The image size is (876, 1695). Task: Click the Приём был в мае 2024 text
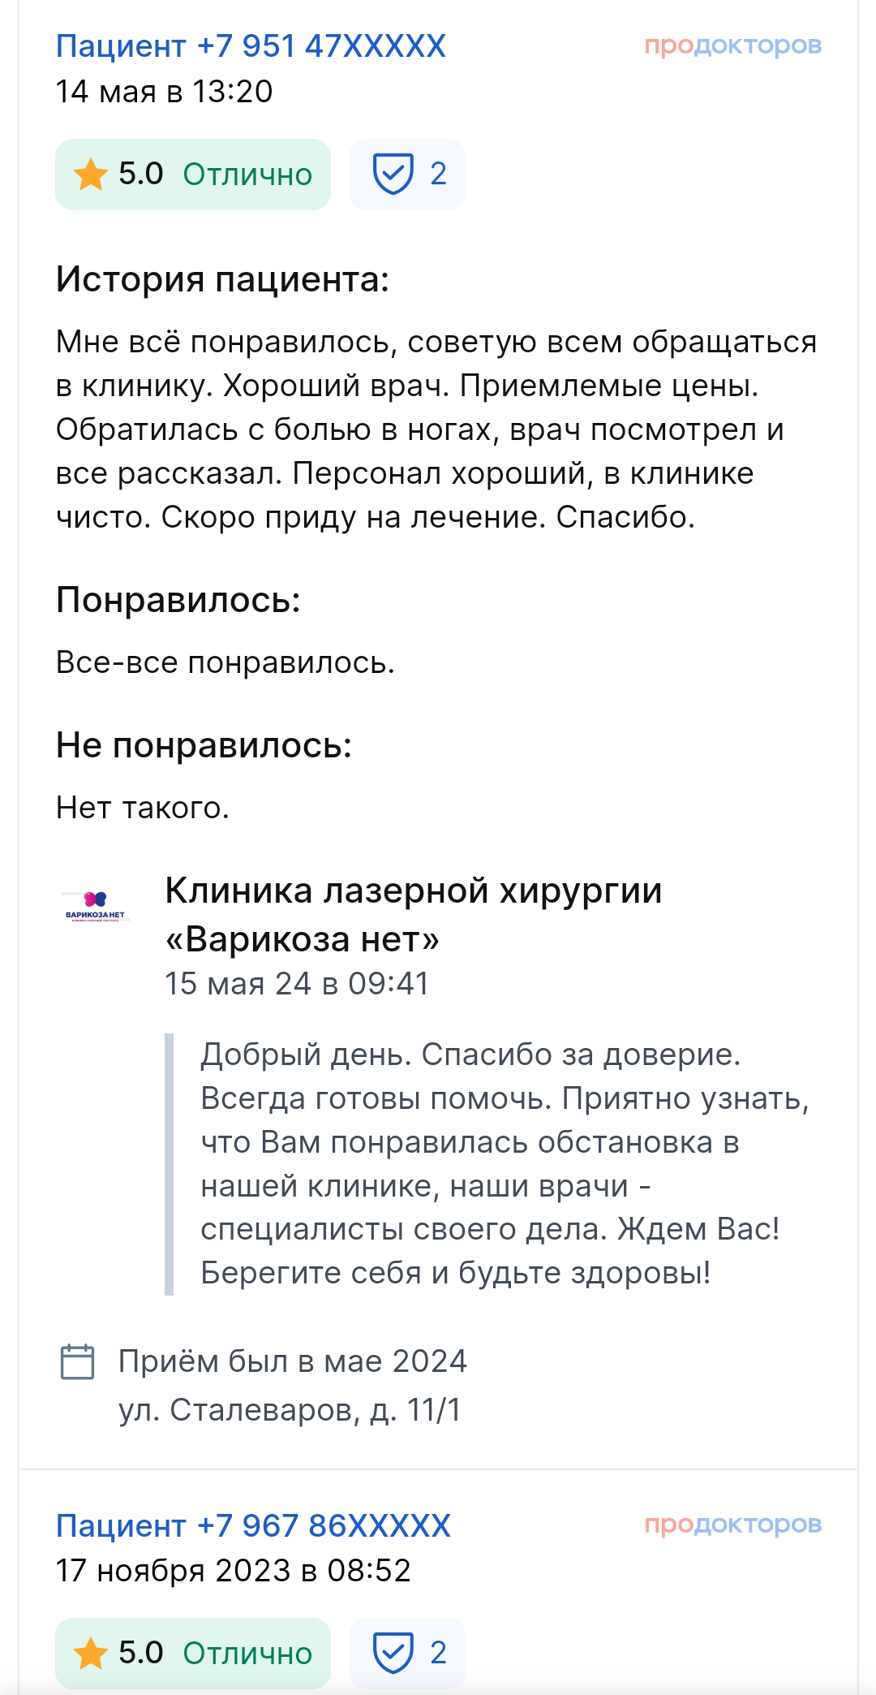coord(292,1361)
